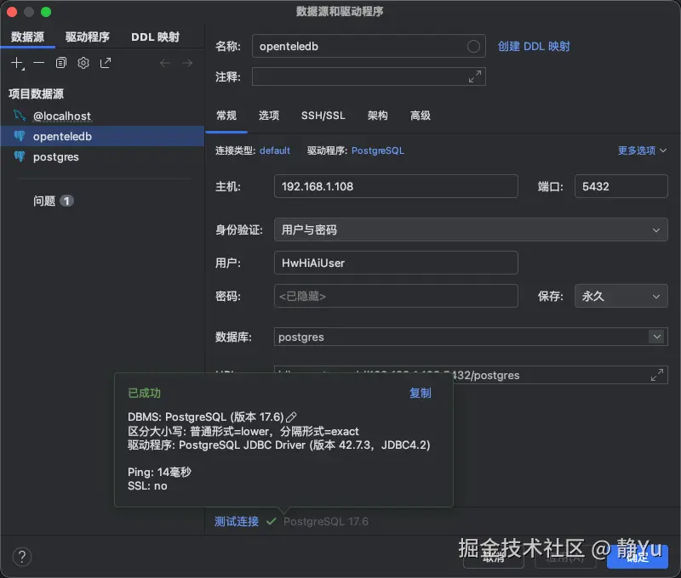Image resolution: width=681 pixels, height=578 pixels.
Task: Expand the URL field editor
Action: click(x=656, y=375)
